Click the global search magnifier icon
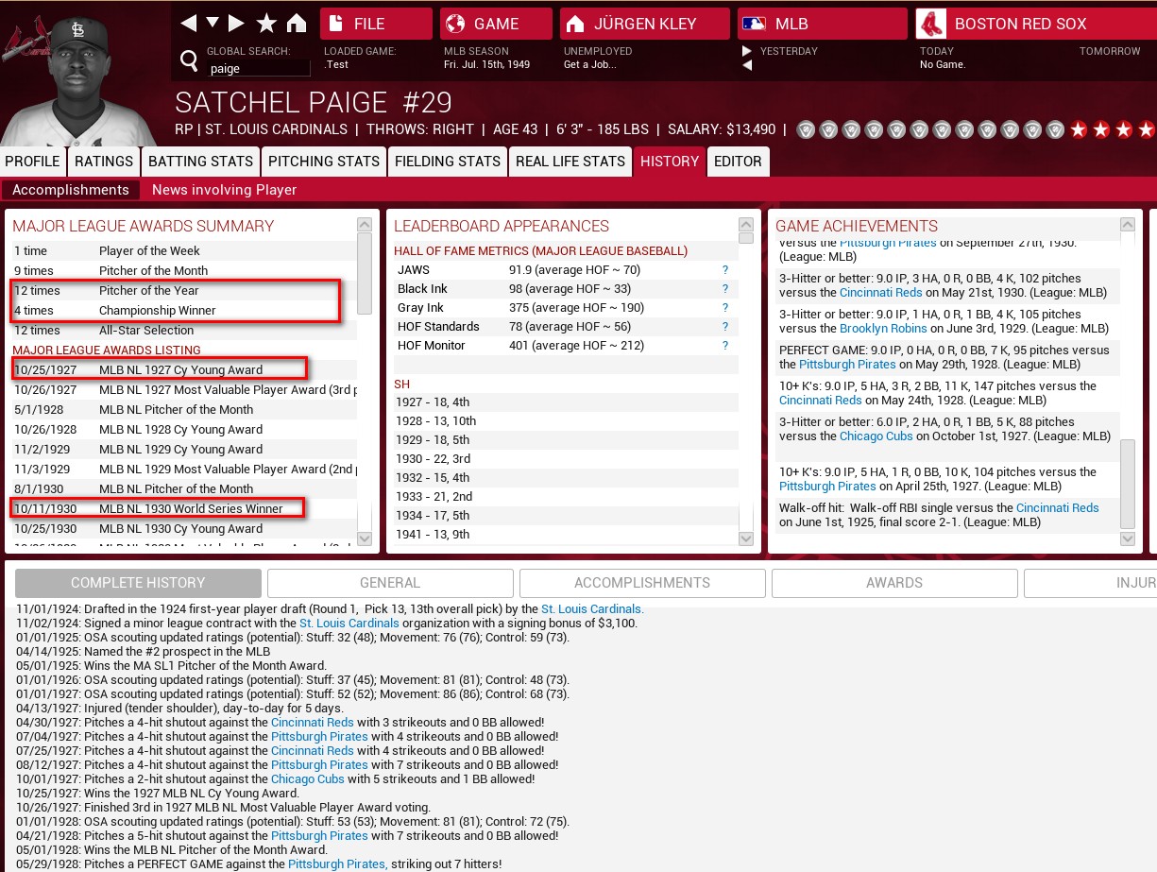The height and width of the screenshot is (872, 1157). coord(189,62)
